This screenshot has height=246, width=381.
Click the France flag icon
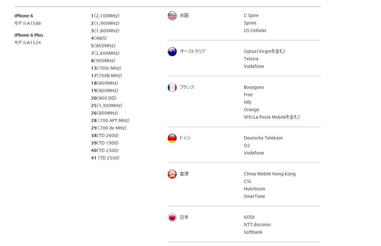click(x=172, y=88)
